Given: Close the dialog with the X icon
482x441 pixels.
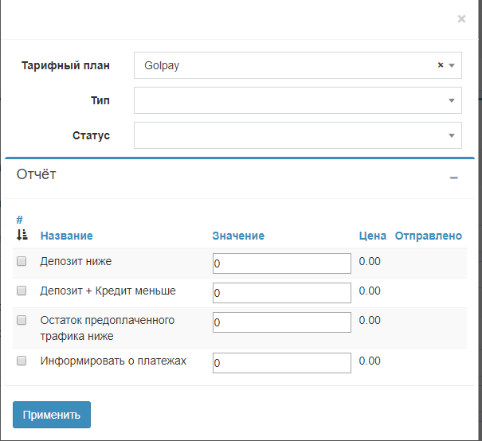Looking at the screenshot, I should tap(461, 18).
